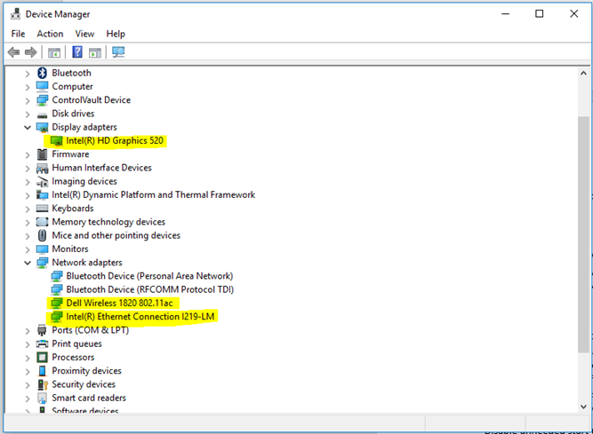Open the Help menu
This screenshot has height=434, width=593.
116,34
